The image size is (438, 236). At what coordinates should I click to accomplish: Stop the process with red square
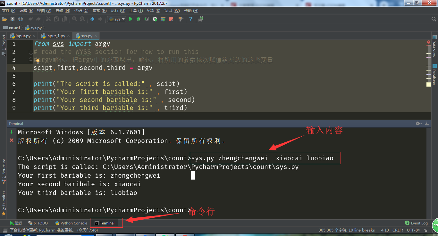(171, 19)
